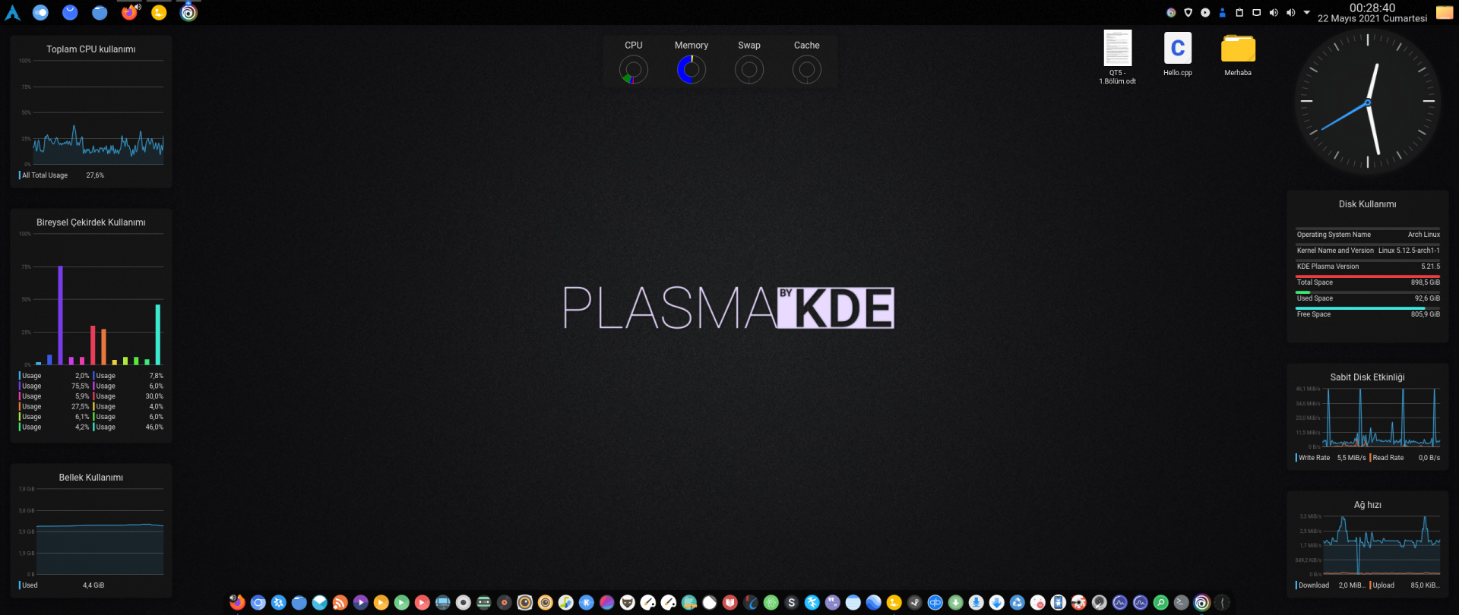Click the Bireysel Çekirdek Kullanımı title

pos(91,222)
